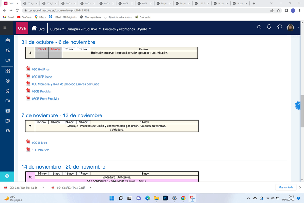Open the 080E Prest ProcMan file
The image size is (304, 203).
coord(46,99)
